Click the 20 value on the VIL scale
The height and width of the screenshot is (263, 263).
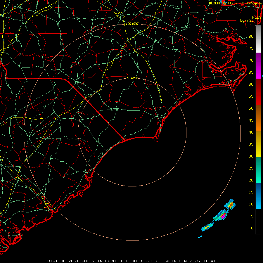pyautogui.click(x=251, y=180)
